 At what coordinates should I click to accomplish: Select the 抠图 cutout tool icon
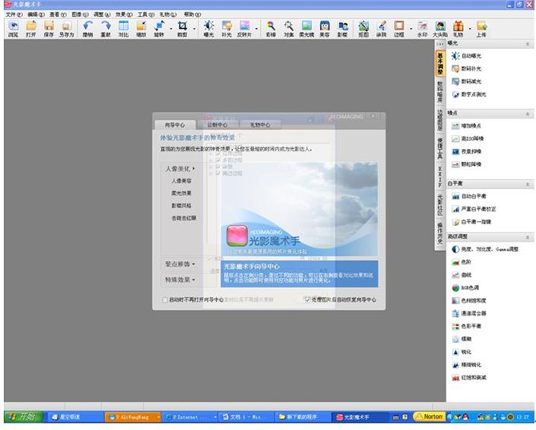coord(363,29)
